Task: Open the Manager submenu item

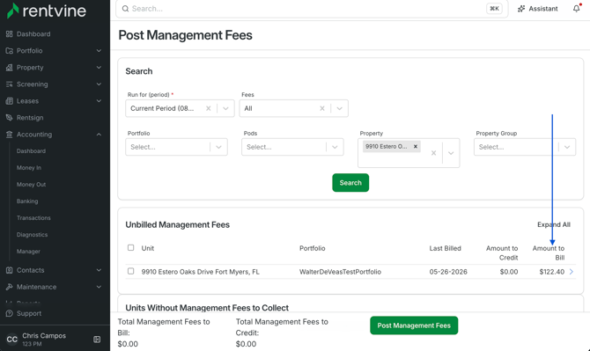Action: click(x=28, y=252)
